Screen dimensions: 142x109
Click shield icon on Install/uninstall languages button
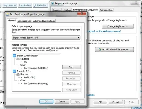click(100, 49)
